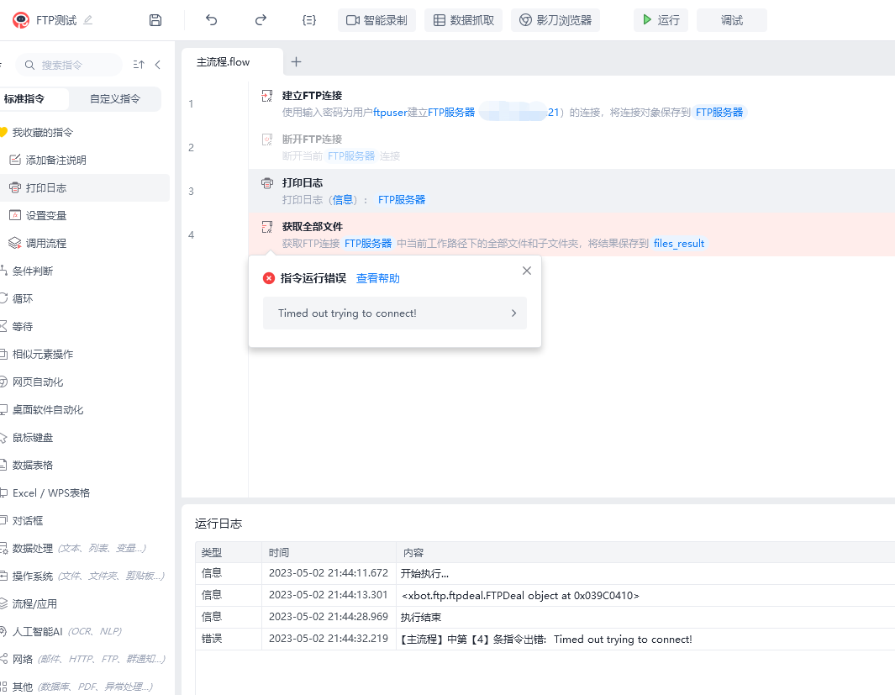The width and height of the screenshot is (895, 695).
Task: Expand 对话框 category
Action: point(28,521)
